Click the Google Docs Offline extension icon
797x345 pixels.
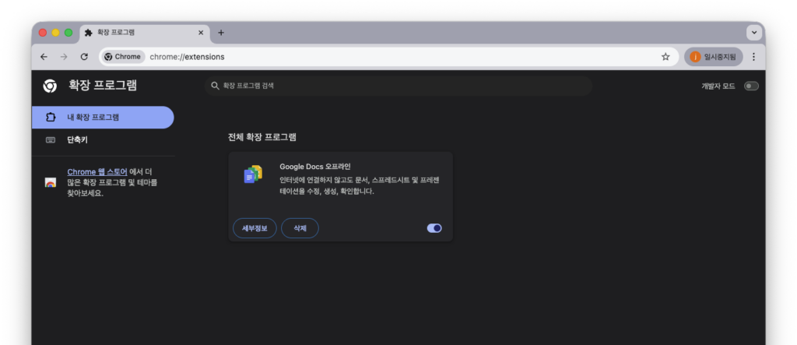point(253,175)
